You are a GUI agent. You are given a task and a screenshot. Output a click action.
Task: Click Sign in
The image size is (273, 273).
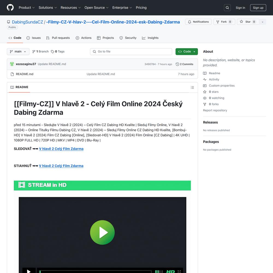[240, 8]
